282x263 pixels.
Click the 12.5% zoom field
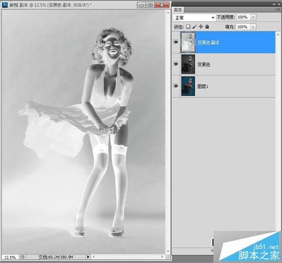(10, 257)
